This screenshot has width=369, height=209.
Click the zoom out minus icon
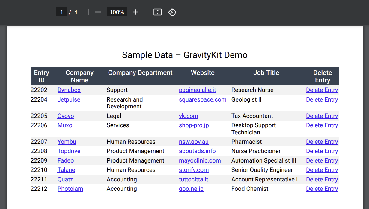(98, 12)
